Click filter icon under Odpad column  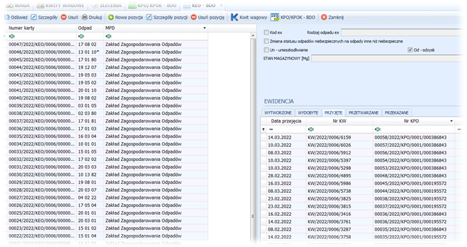[81, 37]
